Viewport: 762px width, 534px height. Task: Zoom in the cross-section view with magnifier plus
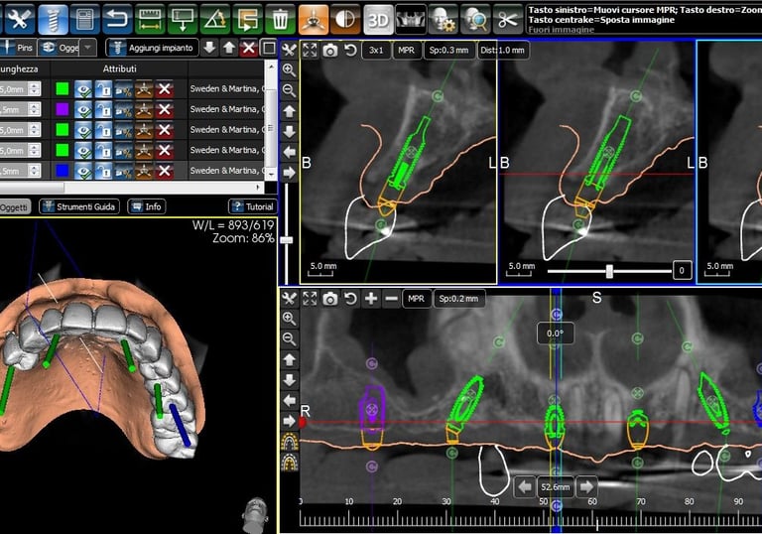(x=289, y=70)
